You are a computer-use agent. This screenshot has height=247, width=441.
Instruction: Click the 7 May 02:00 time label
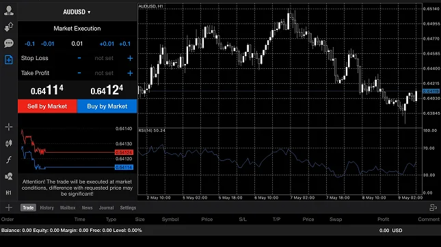coord(302,198)
